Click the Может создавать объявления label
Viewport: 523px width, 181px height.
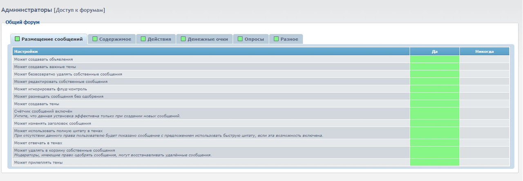[43, 59]
